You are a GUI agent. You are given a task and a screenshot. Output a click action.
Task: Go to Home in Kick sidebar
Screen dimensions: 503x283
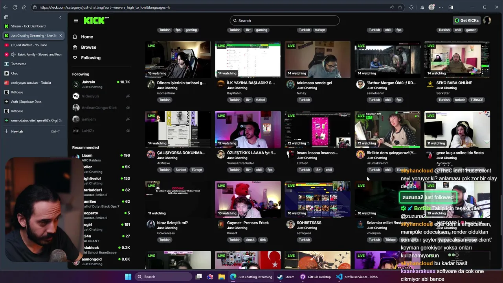pos(87,37)
